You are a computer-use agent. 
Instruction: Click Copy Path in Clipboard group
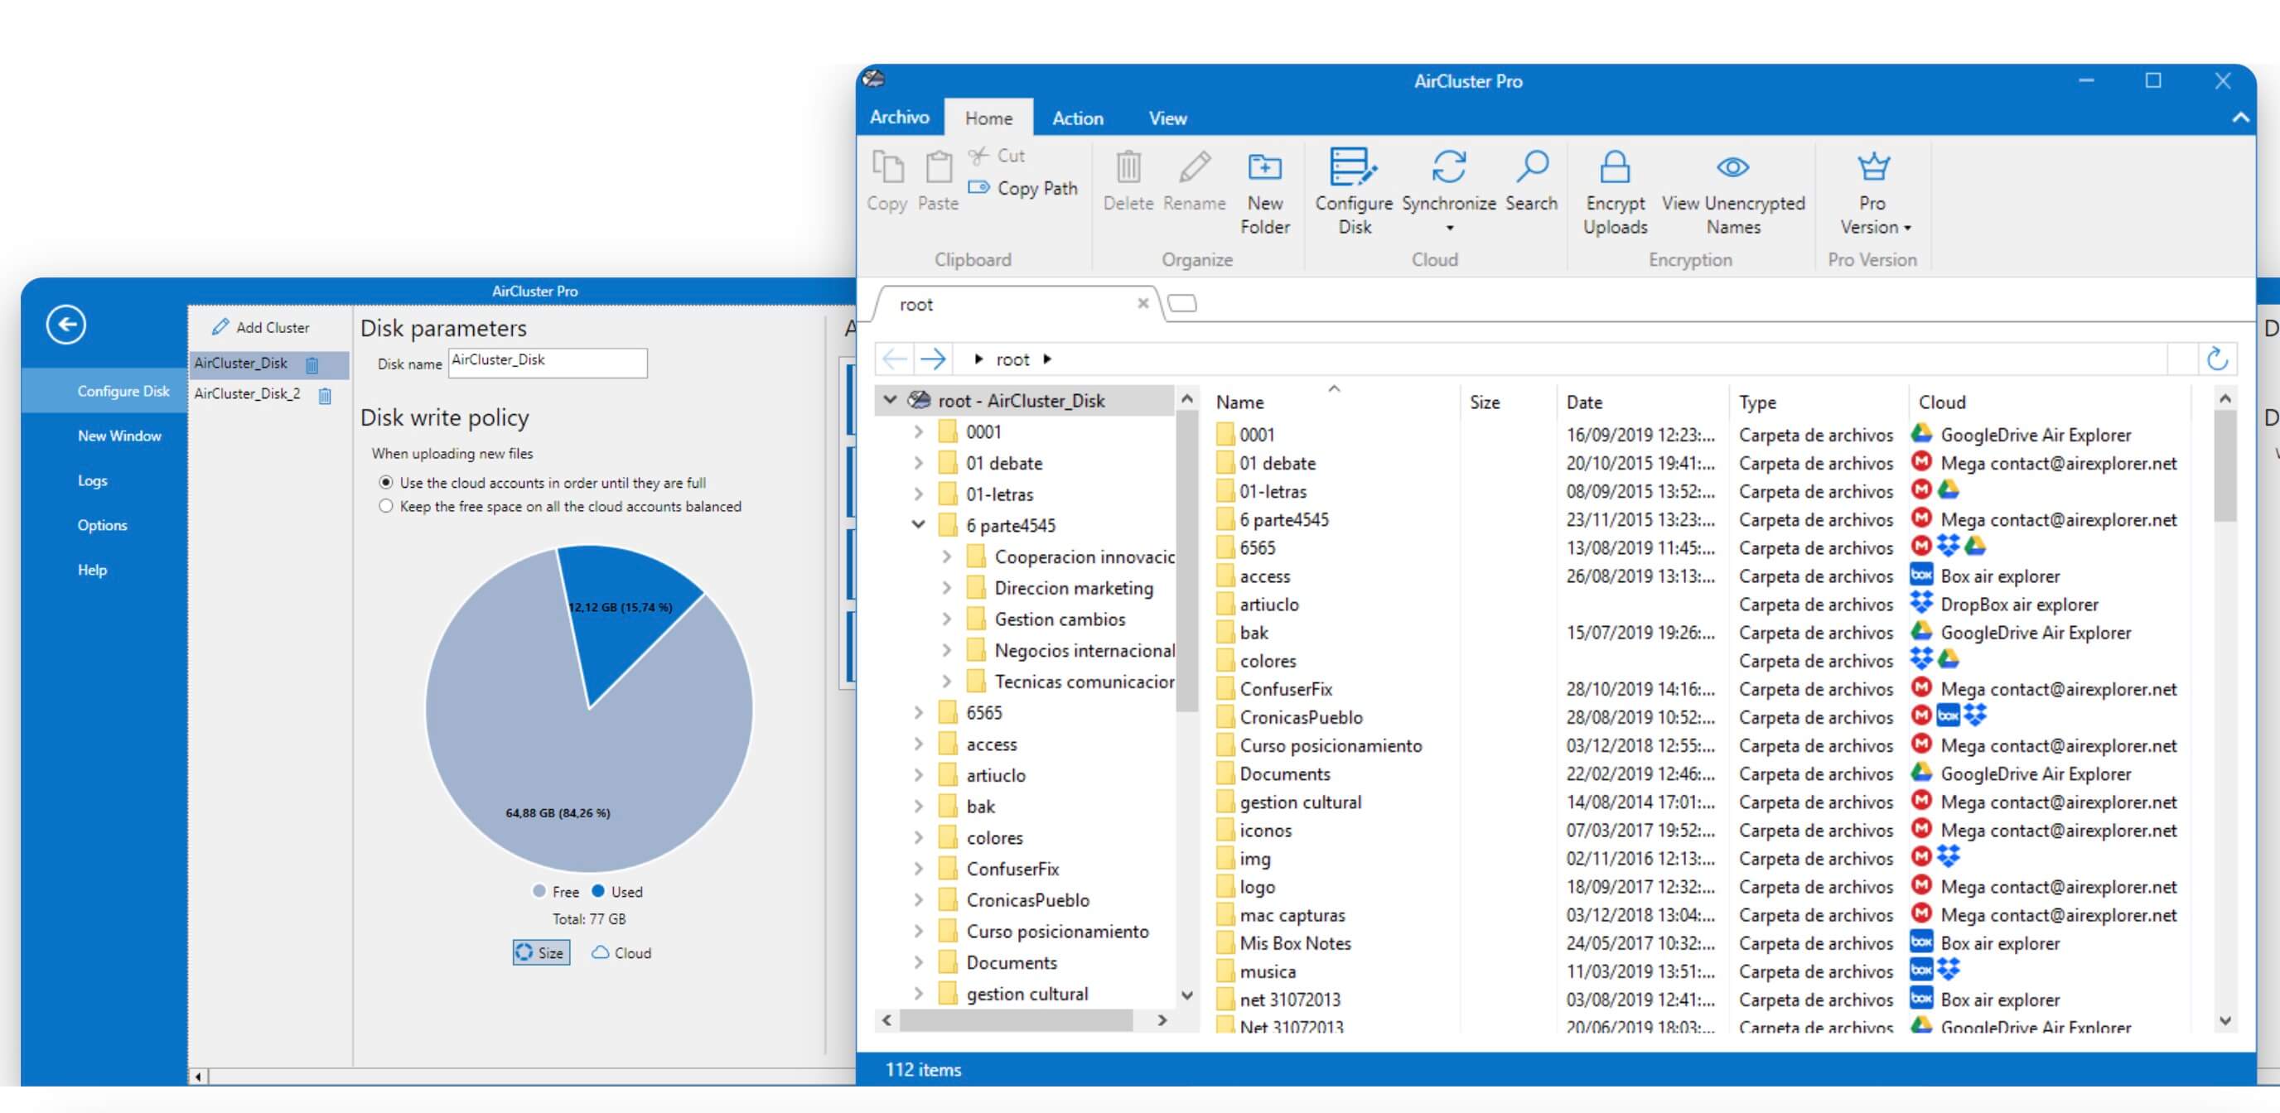click(x=1023, y=189)
